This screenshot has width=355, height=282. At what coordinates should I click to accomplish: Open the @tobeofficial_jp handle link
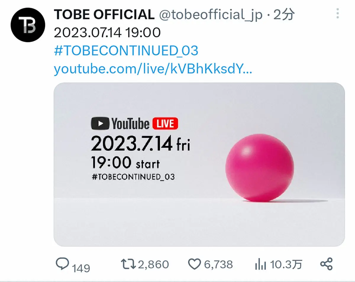click(x=211, y=15)
